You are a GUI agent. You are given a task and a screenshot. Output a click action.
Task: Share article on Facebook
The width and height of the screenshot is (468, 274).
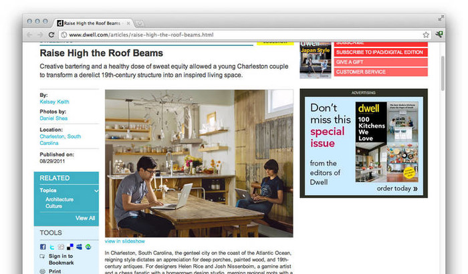(43, 247)
